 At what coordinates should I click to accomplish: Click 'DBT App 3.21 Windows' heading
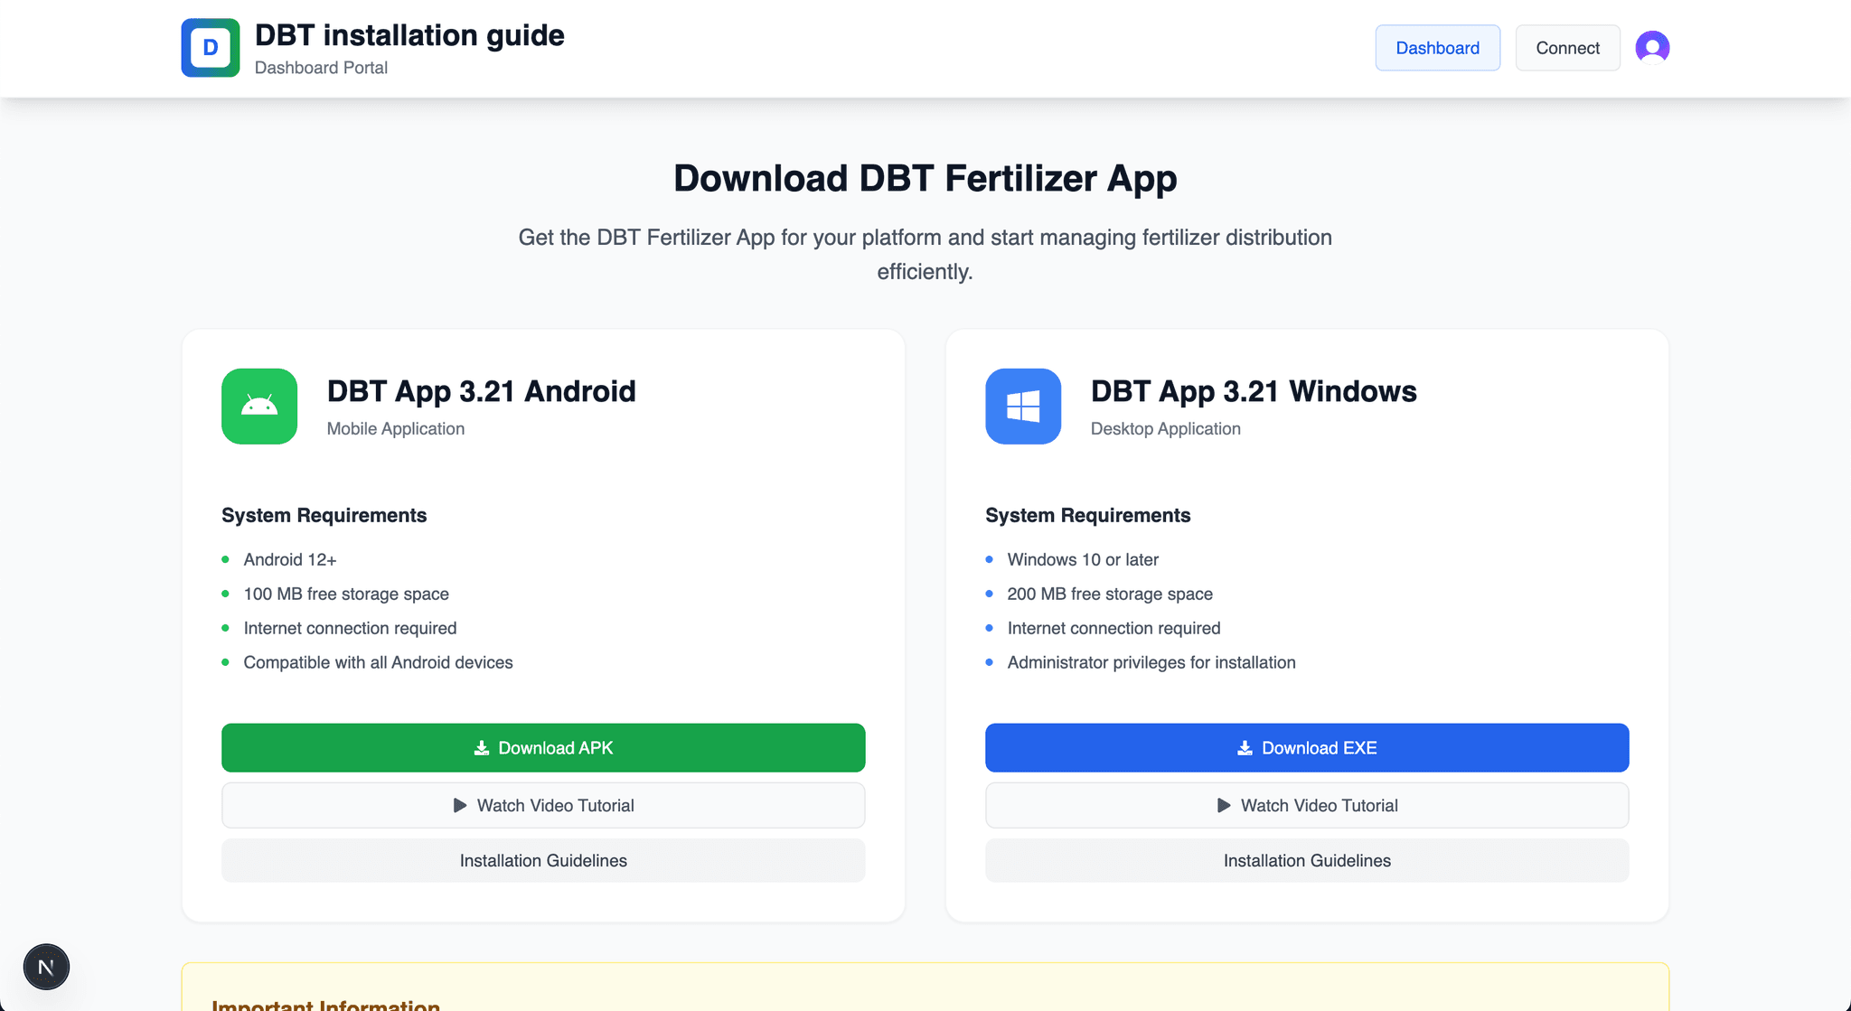tap(1254, 391)
